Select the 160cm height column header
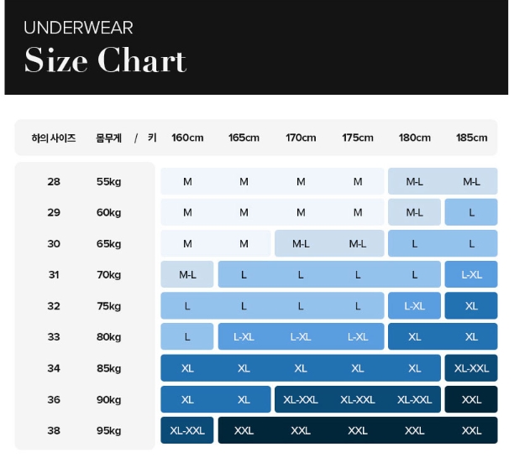This screenshot has width=514, height=473. pos(187,138)
